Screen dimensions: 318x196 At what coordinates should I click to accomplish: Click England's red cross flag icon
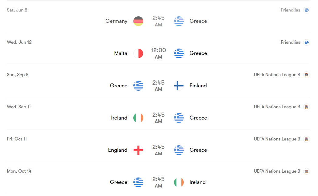[x=138, y=150]
